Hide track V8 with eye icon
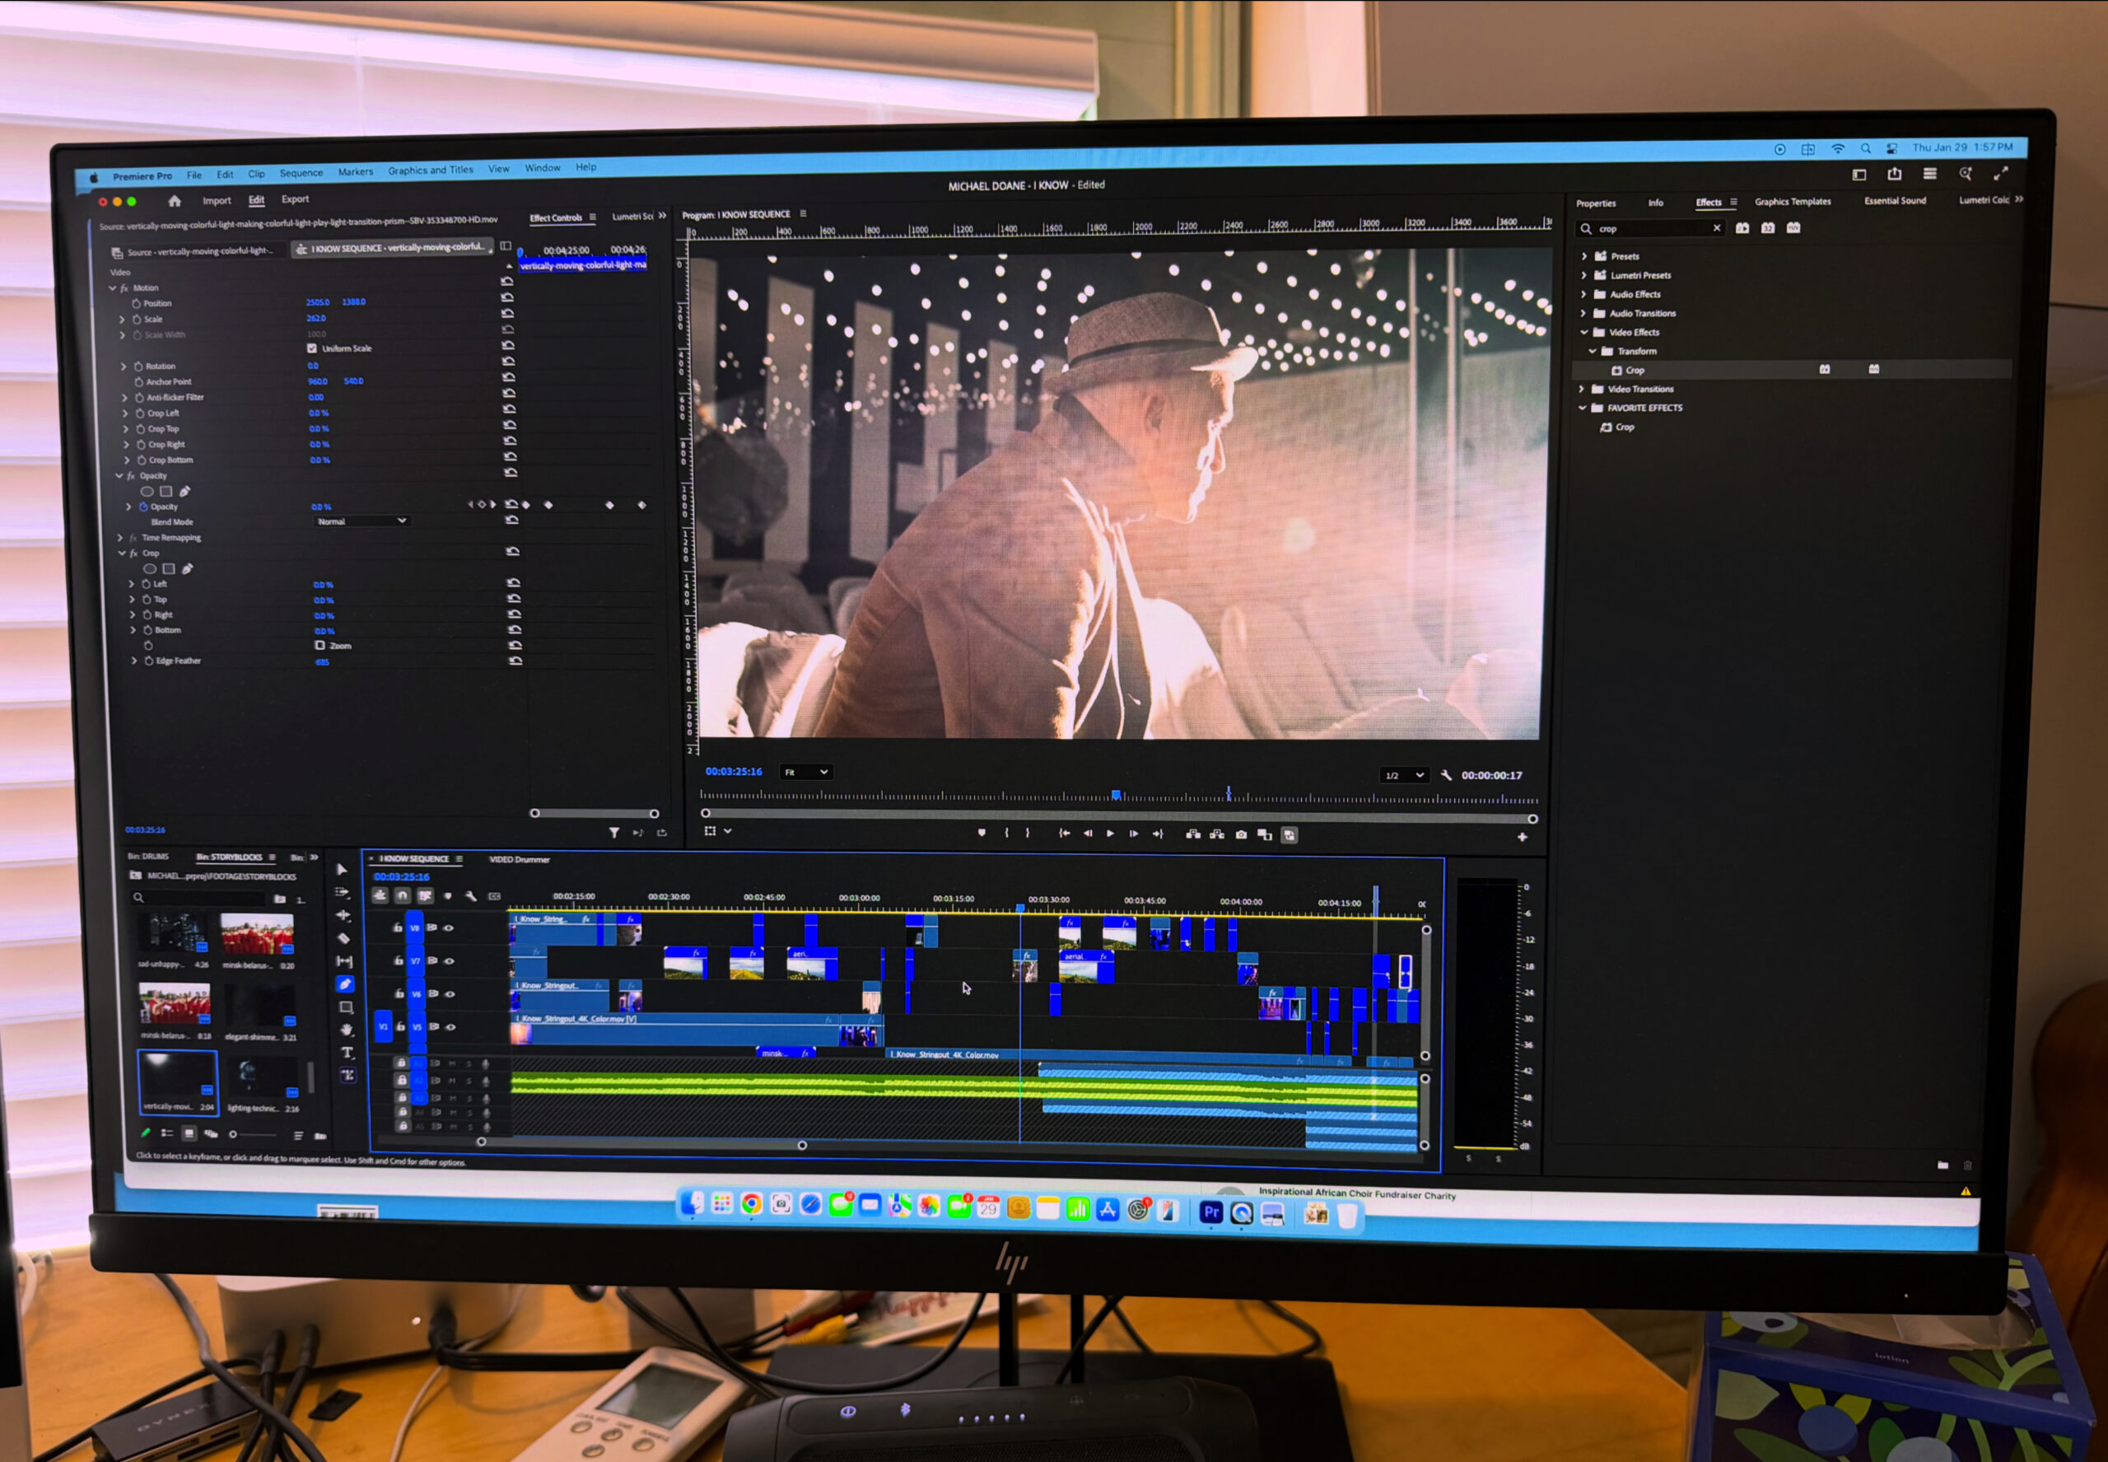Screen dimensions: 2108x1462 [449, 928]
